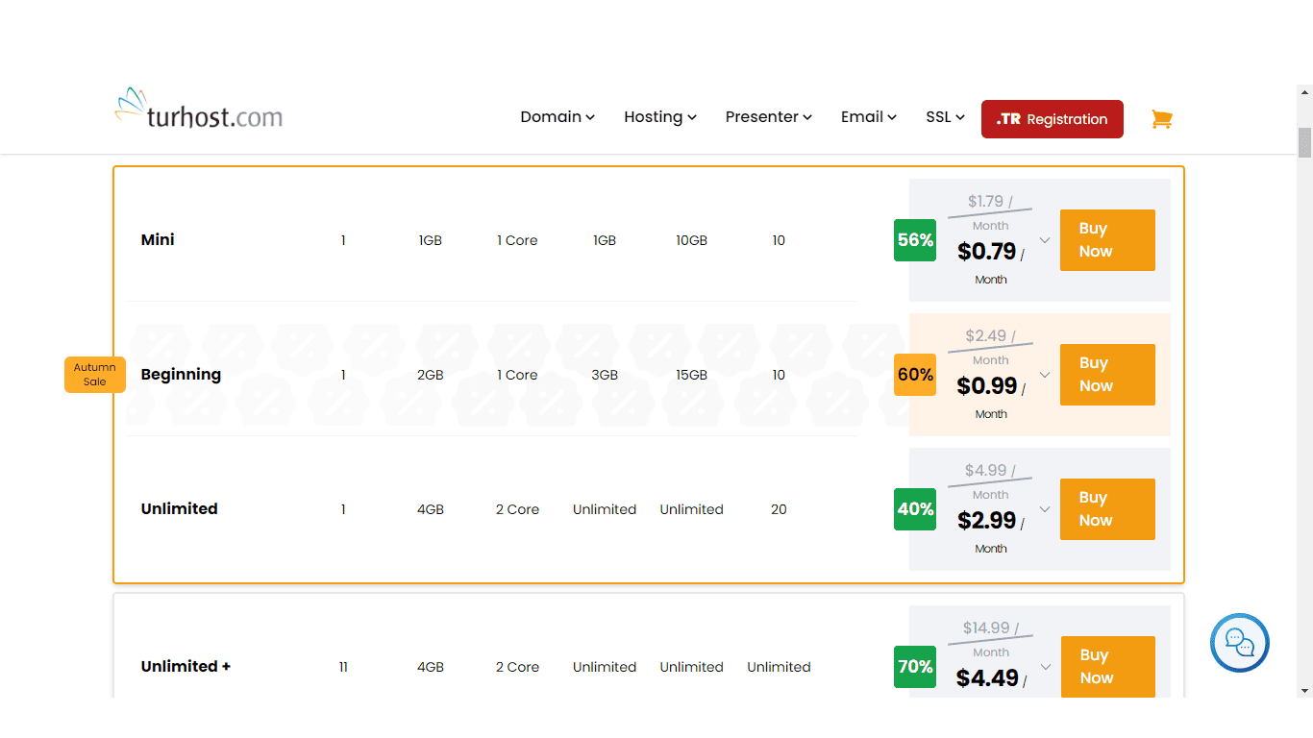Expand the Domain menu

click(557, 117)
